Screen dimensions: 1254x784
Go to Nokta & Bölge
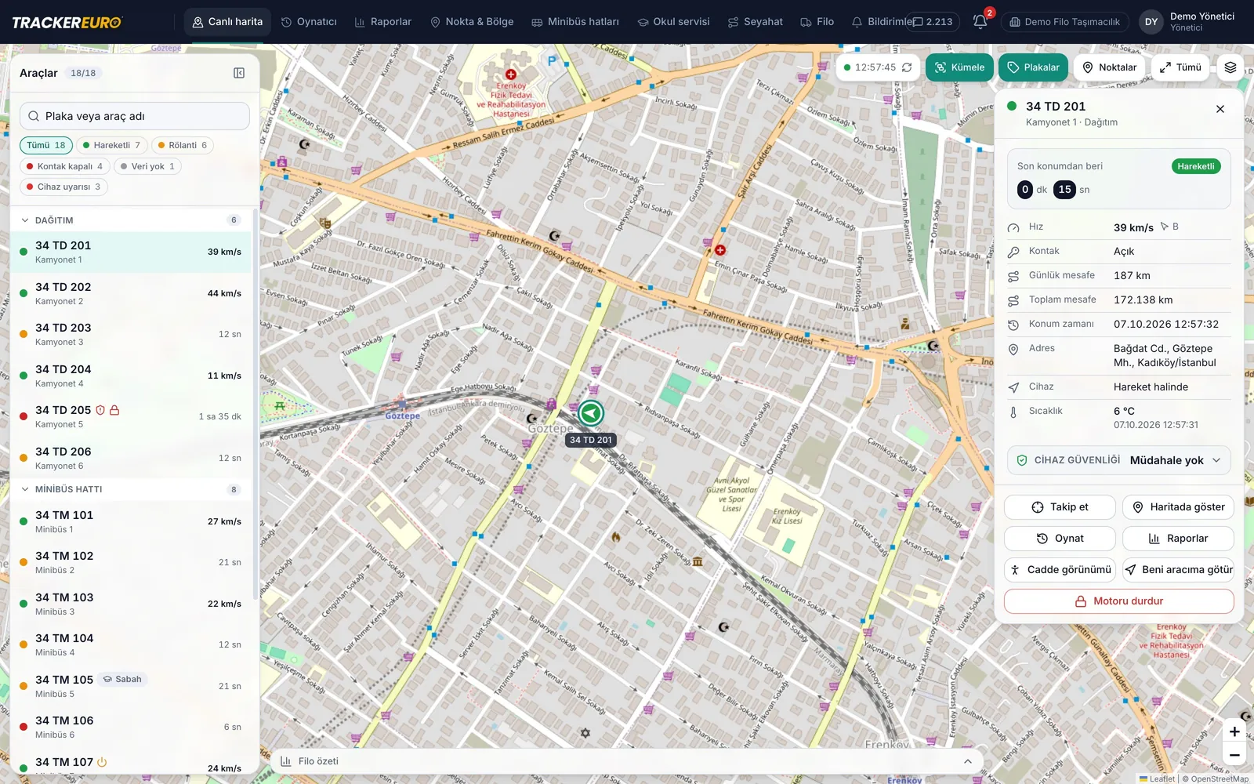471,22
